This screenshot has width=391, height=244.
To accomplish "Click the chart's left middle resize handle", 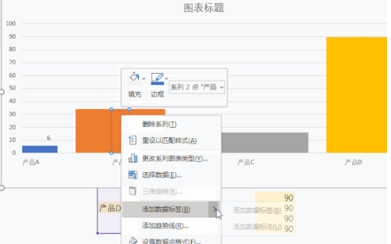I will (x=2, y=91).
